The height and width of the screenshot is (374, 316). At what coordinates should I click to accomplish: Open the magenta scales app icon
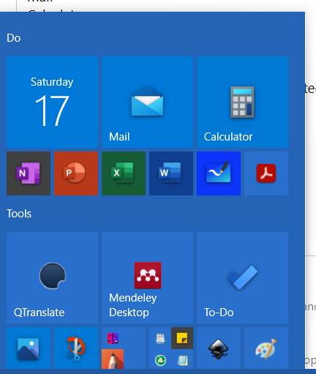click(x=113, y=339)
